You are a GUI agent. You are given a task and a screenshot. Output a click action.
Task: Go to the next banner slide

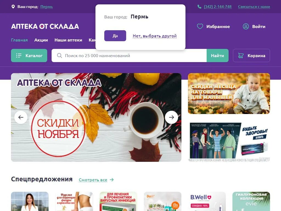[x=172, y=117]
